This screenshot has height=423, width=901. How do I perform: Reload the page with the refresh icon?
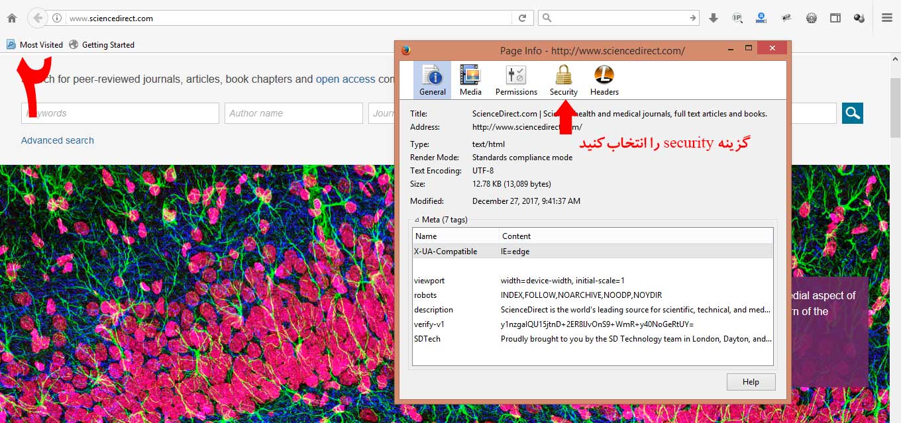522,18
